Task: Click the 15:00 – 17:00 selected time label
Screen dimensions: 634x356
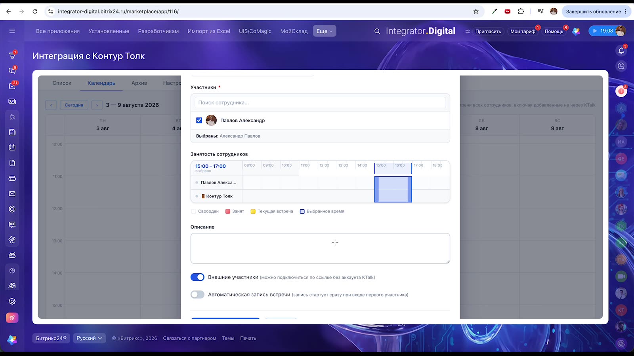Action: pyautogui.click(x=210, y=166)
